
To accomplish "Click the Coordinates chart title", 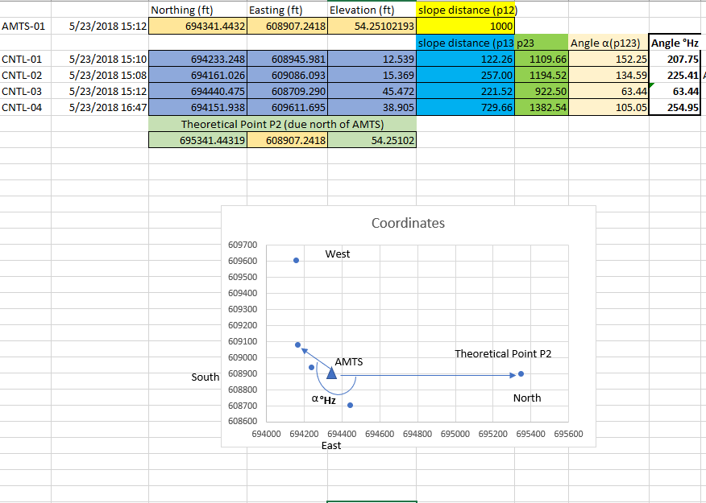I will pyautogui.click(x=408, y=223).
